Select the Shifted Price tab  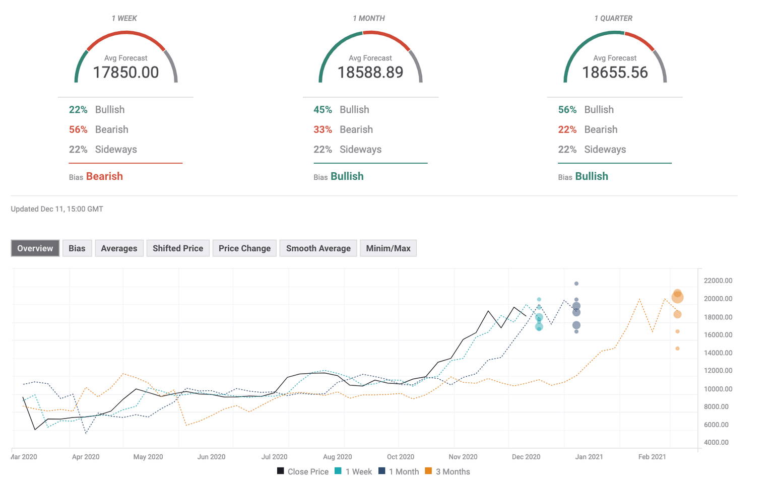[x=178, y=248]
